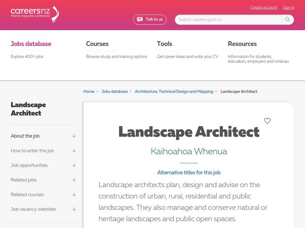Jump to Job opportunities via arrow
Image resolution: width=305 pixels, height=228 pixels.
click(x=74, y=165)
